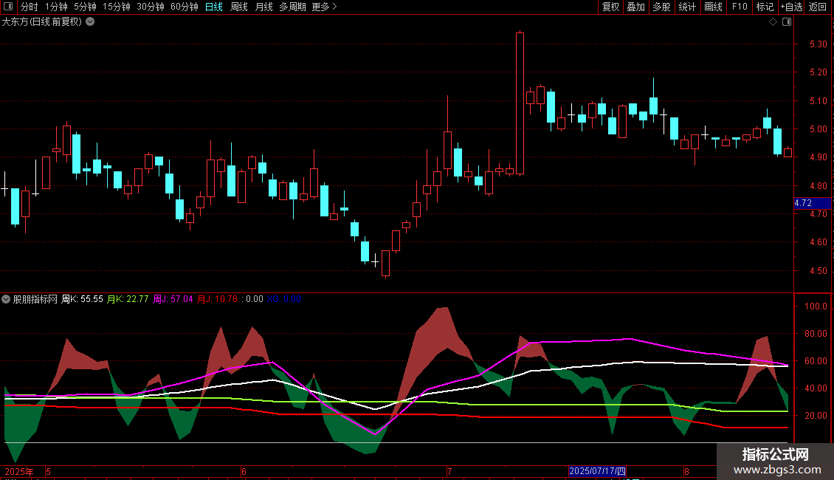
Task: Select the 1分钟 period
Action: coord(56,7)
